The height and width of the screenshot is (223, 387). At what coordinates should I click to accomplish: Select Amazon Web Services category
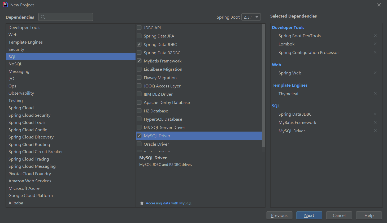(71, 181)
